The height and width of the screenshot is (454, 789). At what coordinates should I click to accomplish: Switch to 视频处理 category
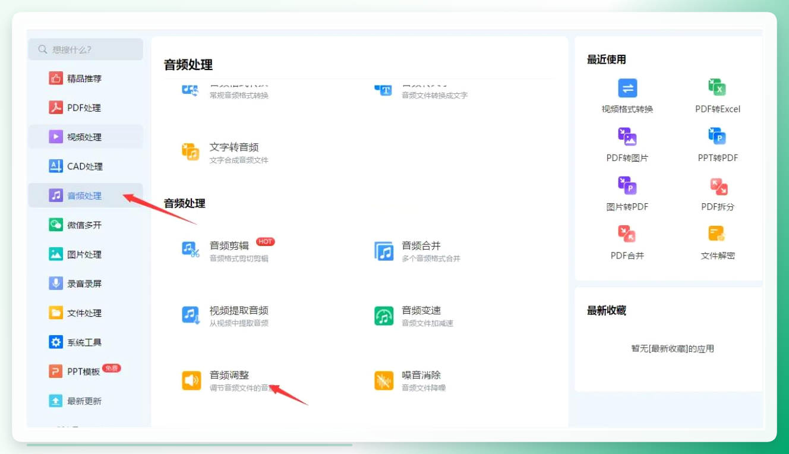[x=86, y=137]
